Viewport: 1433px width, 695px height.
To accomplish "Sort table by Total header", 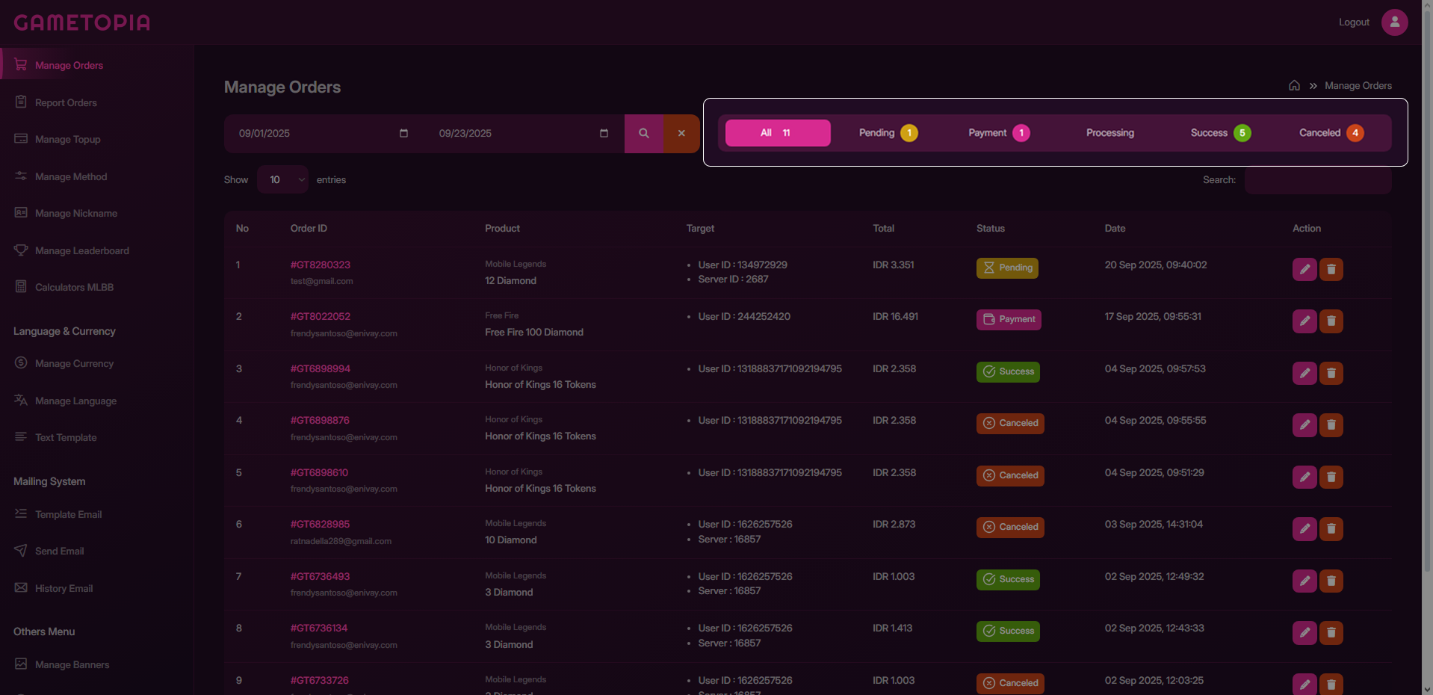I will click(883, 229).
